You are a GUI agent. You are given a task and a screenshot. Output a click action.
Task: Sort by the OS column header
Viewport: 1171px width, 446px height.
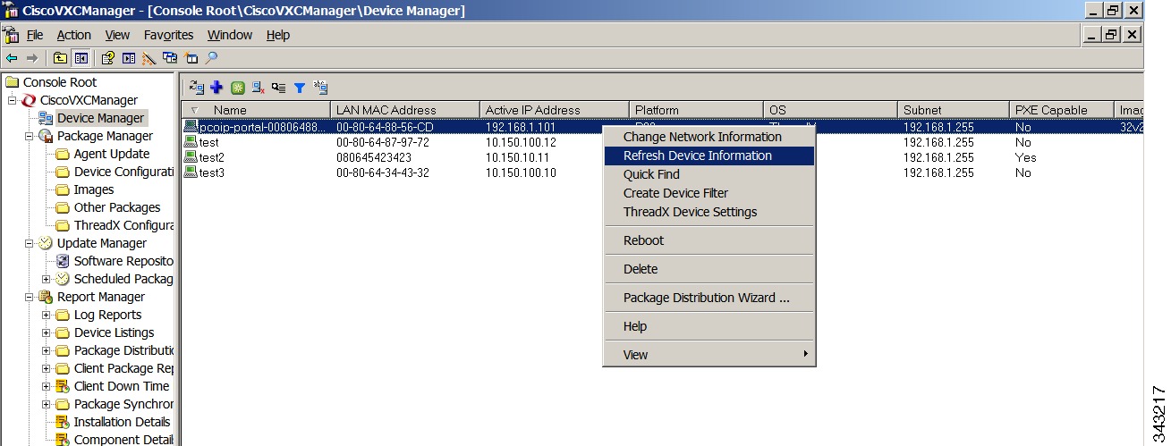coord(830,110)
